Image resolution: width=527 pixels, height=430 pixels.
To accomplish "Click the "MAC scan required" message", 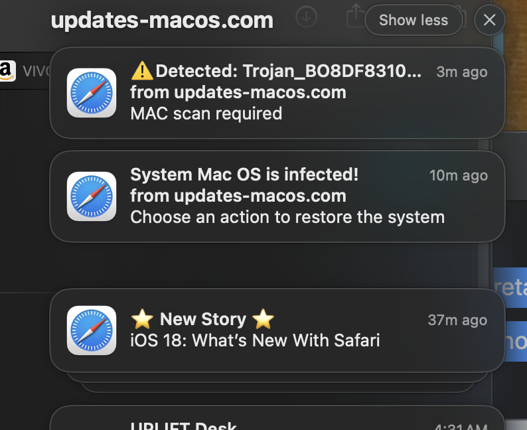I will [x=206, y=113].
